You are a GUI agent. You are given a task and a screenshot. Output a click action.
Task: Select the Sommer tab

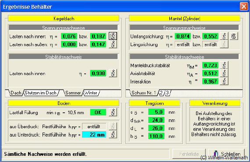(x=73, y=93)
